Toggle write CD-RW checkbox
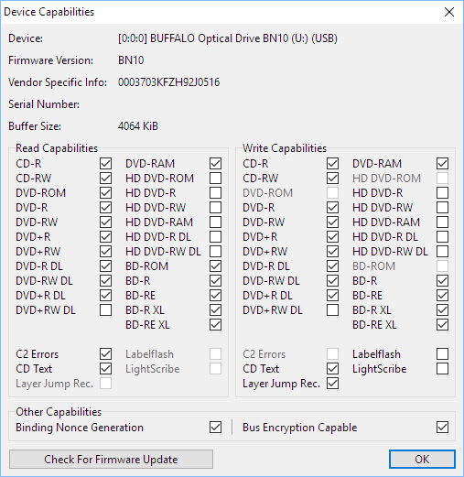The height and width of the screenshot is (477, 464). point(332,179)
